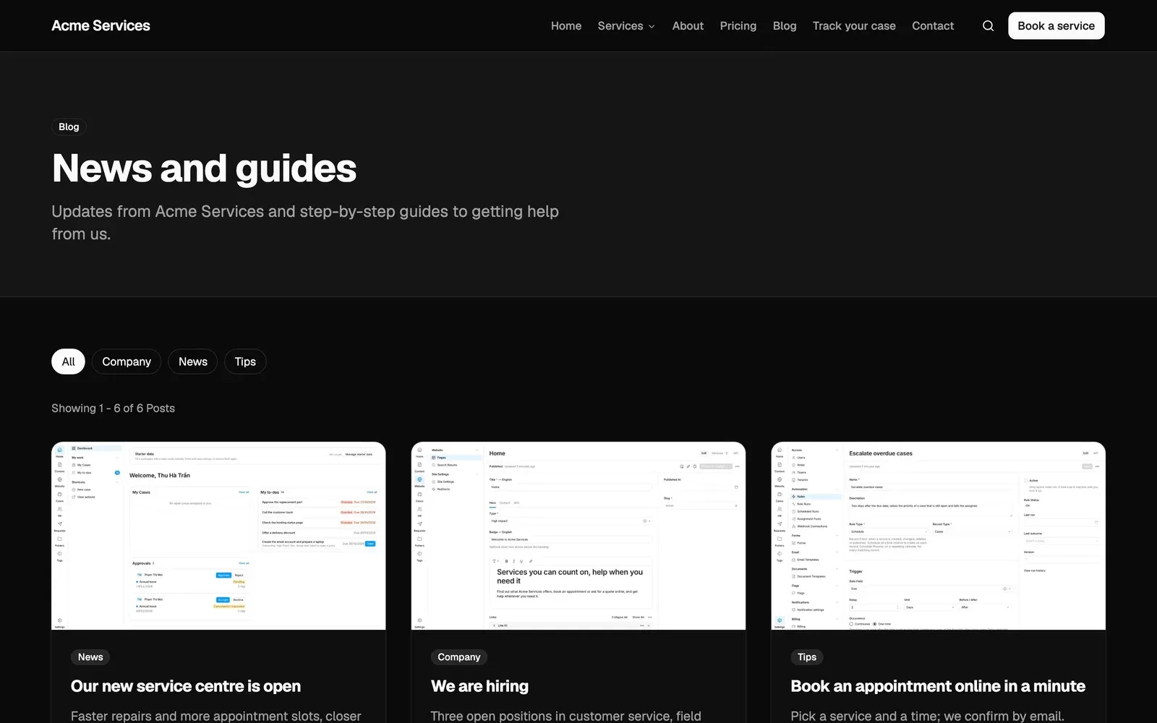
Task: Click the News tag on first card
Action: coord(90,657)
